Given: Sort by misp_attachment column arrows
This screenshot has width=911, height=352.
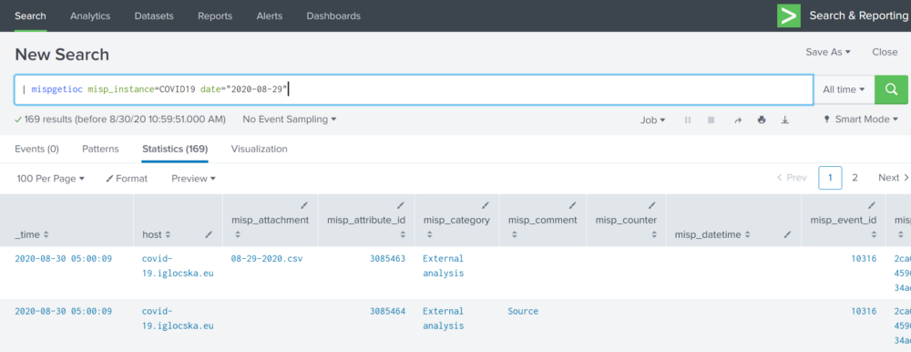Looking at the screenshot, I should (237, 234).
